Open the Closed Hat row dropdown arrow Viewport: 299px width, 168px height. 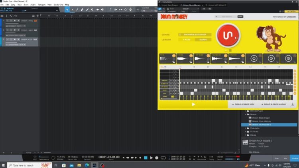click(x=178, y=84)
